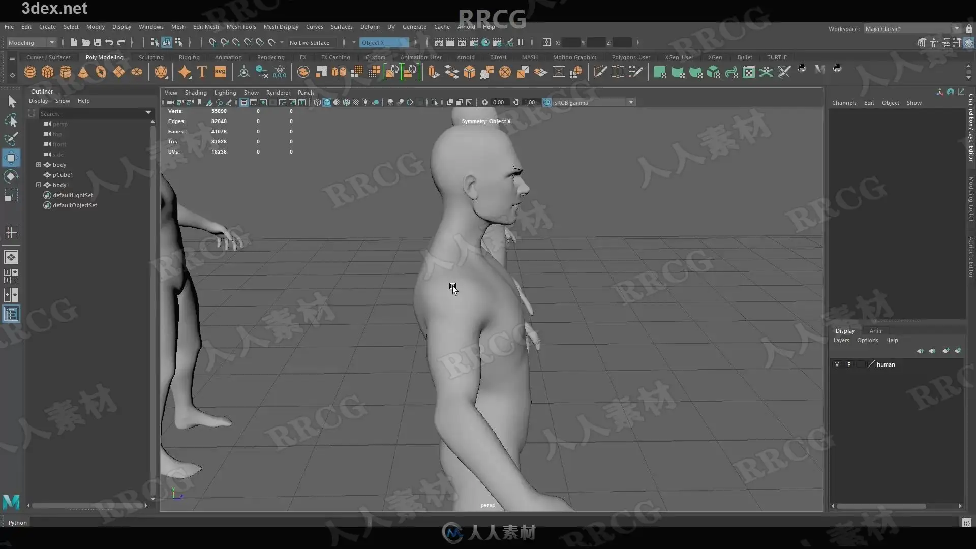Click the SVG import shelf icon
The image size is (976, 549).
coord(220,72)
